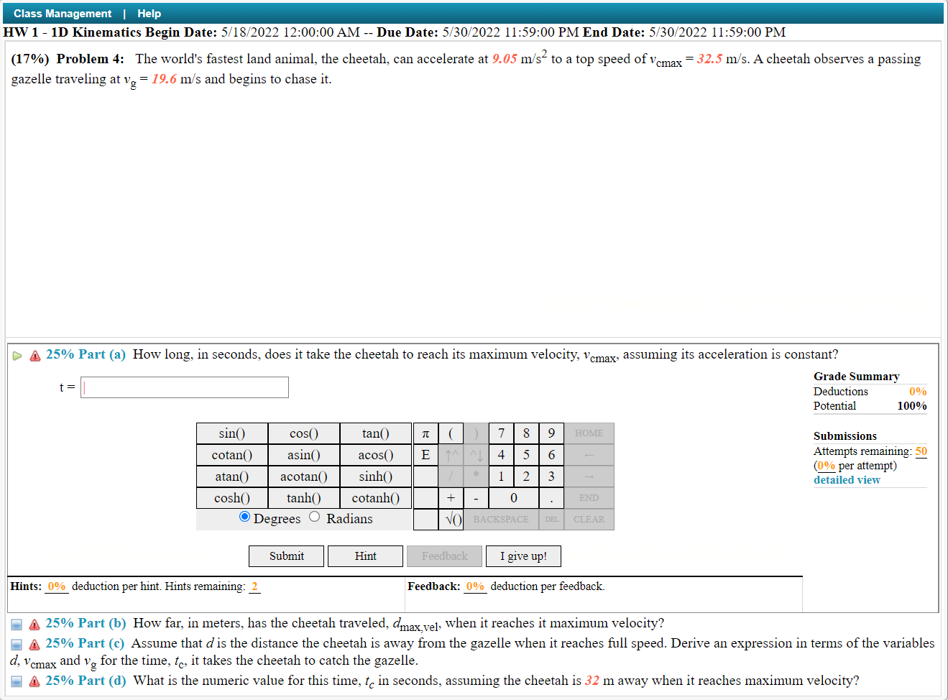This screenshot has height=700, width=948.
Task: Expand the Part (d) question section
Action: click(x=16, y=681)
